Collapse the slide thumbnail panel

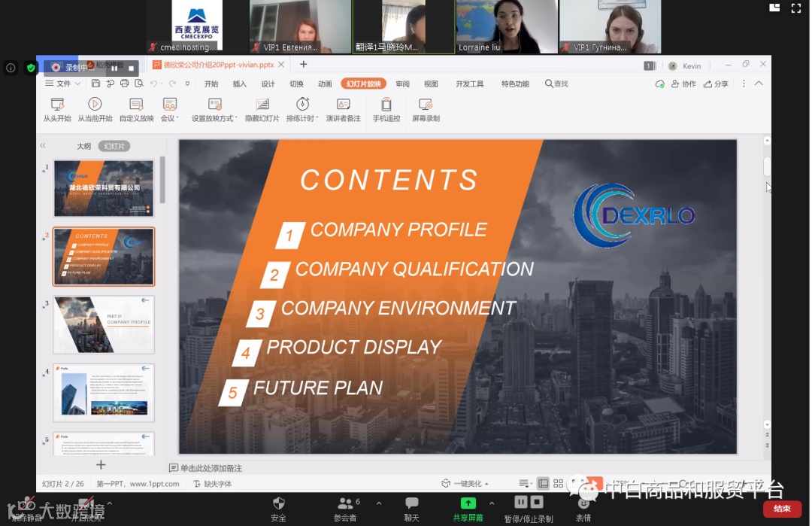point(43,146)
